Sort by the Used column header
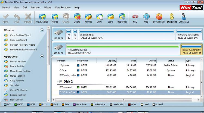The width and height of the screenshot is (204, 113). point(127,61)
